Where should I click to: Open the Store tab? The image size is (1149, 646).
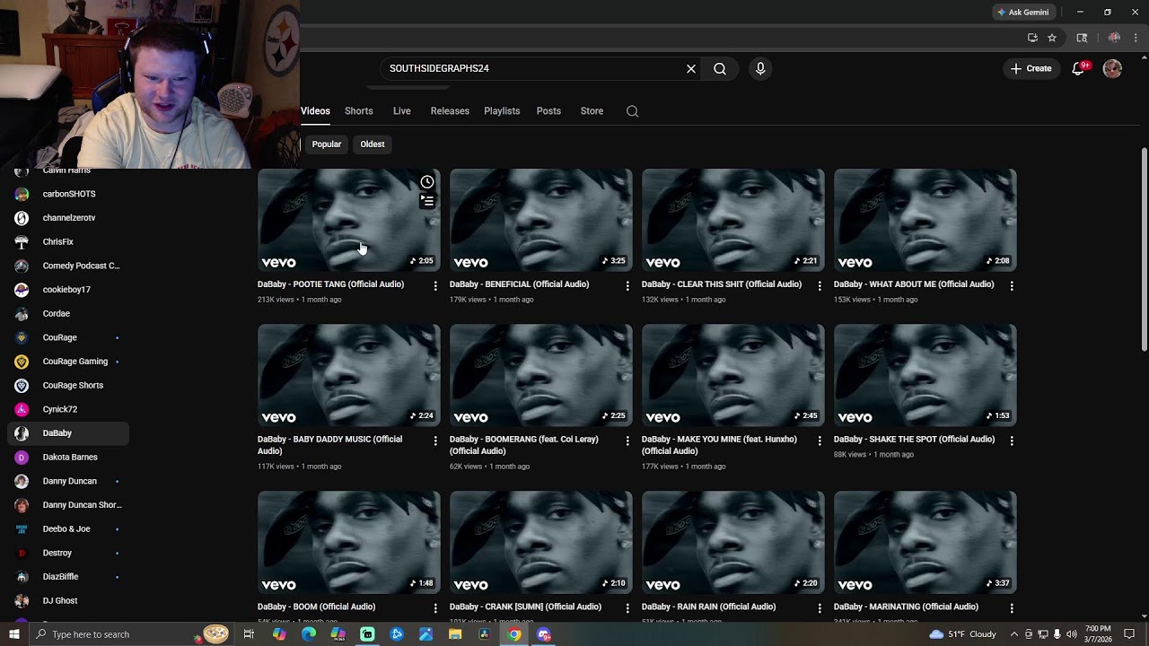point(592,111)
